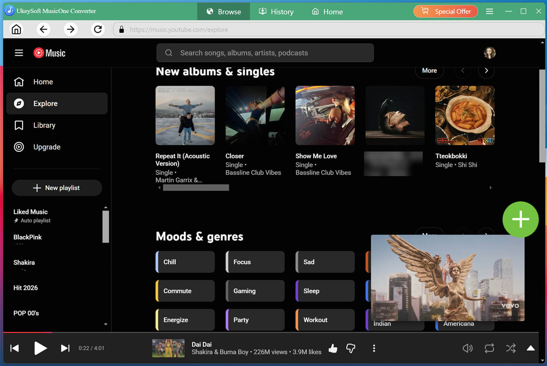Skip to the next track
Viewport: 547px width, 366px height.
[x=65, y=348]
